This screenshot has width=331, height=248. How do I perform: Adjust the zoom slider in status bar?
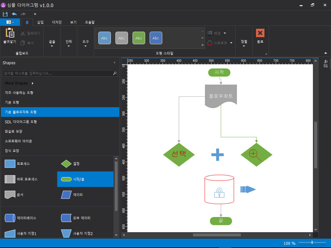312,243
